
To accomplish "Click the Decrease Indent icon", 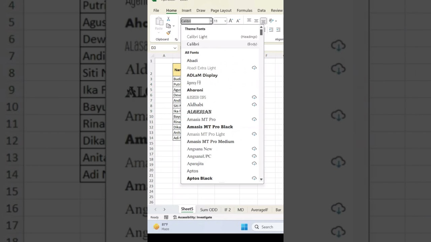I will pyautogui.click(x=271, y=30).
